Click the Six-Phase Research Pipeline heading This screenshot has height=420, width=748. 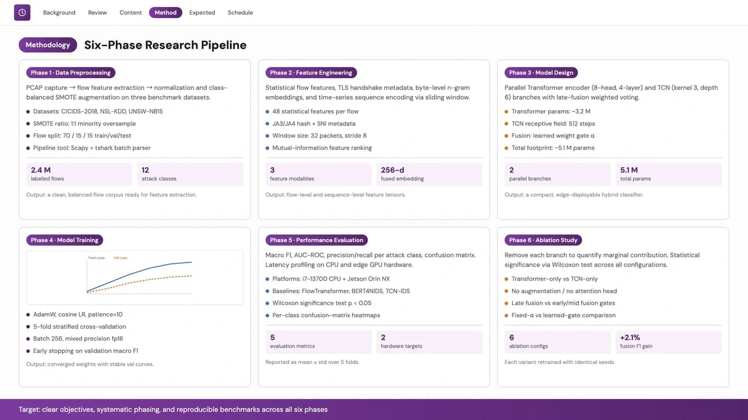tap(165, 45)
